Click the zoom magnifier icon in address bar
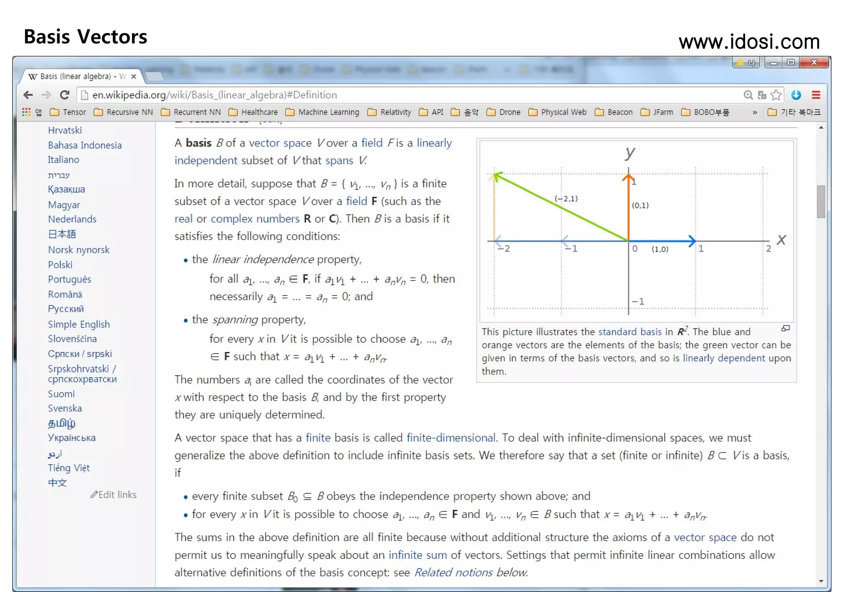 click(x=748, y=95)
